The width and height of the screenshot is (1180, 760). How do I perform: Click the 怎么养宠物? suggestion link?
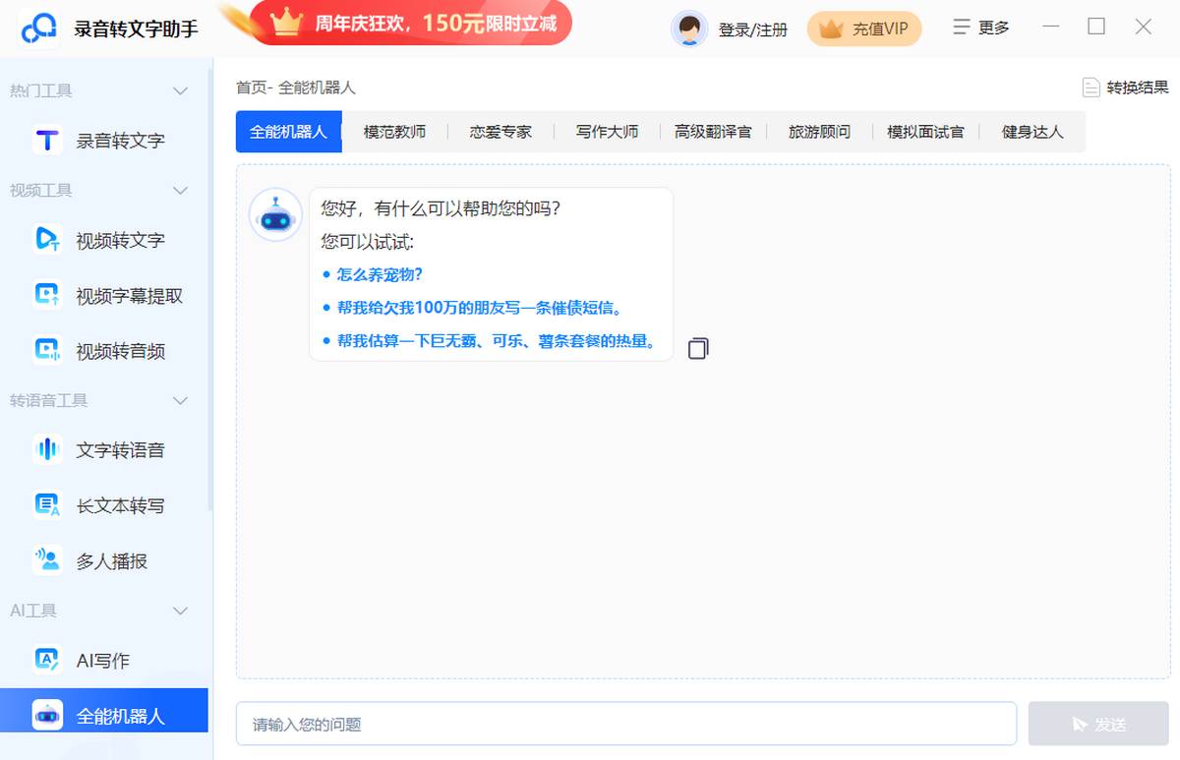pos(380,275)
